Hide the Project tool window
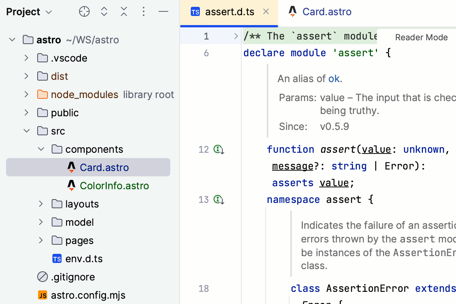 [163, 12]
